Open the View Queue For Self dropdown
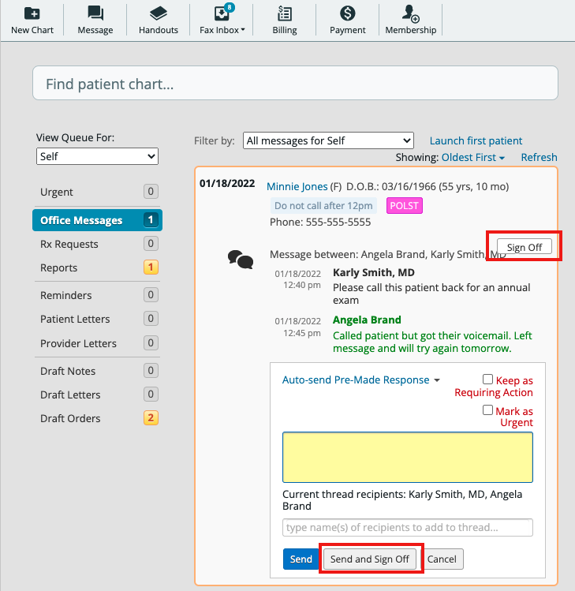575x591 pixels. pos(97,156)
